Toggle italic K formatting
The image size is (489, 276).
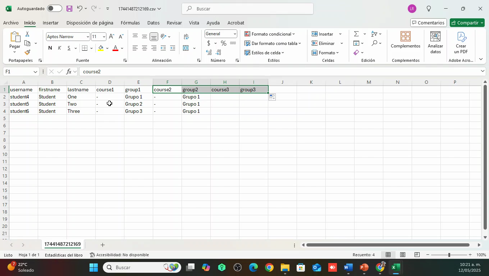(x=59, y=48)
